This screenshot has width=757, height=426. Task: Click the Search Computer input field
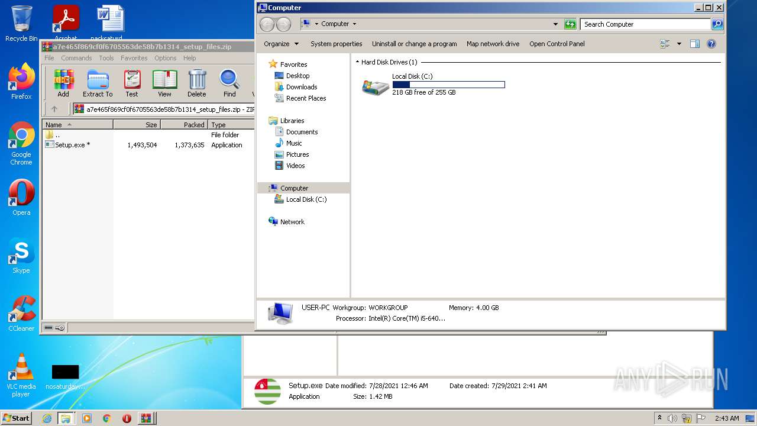coord(646,24)
